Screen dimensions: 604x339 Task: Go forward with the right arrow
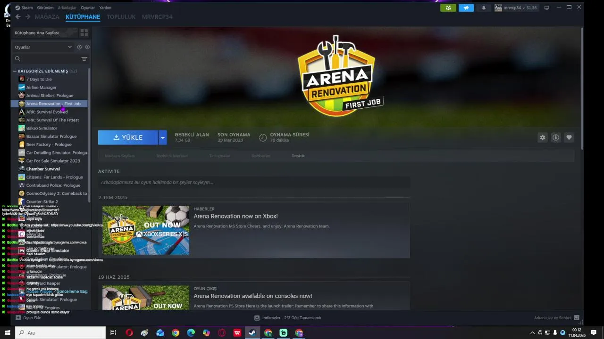point(28,16)
